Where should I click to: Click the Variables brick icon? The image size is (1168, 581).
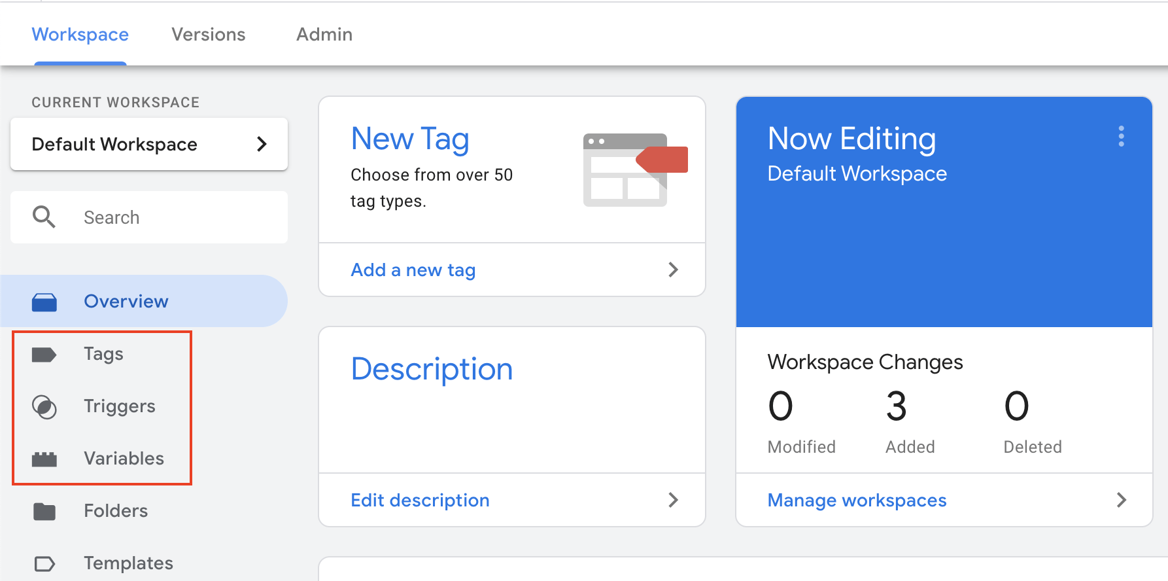point(44,459)
